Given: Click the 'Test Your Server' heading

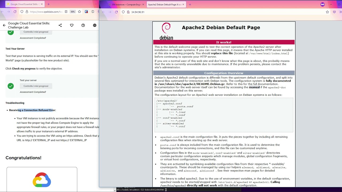Looking at the screenshot, I should pyautogui.click(x=15, y=49).
